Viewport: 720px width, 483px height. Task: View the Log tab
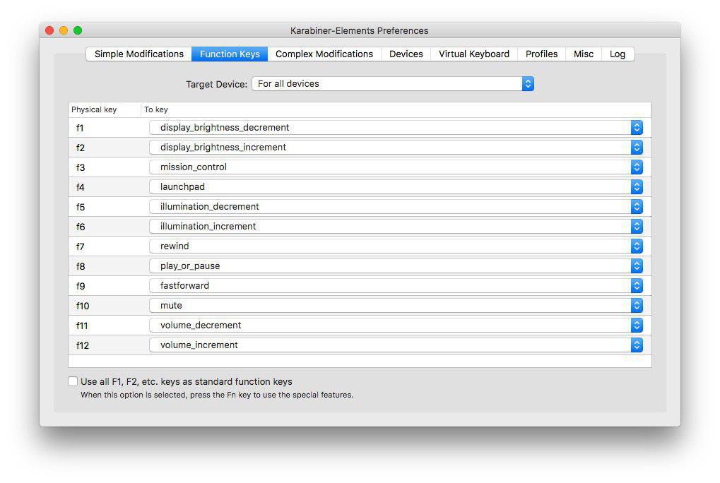coord(617,54)
